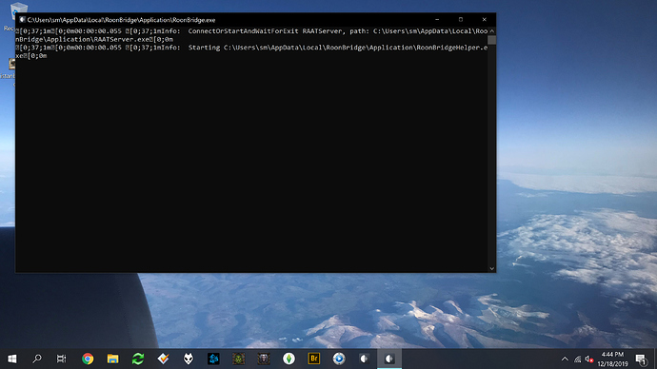This screenshot has height=369, width=657.
Task: Minimize the RoonBridge console window
Action: click(x=437, y=19)
